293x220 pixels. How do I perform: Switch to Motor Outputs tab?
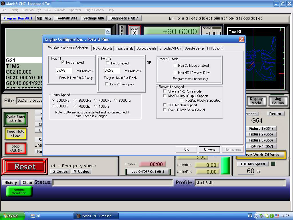coord(103,48)
